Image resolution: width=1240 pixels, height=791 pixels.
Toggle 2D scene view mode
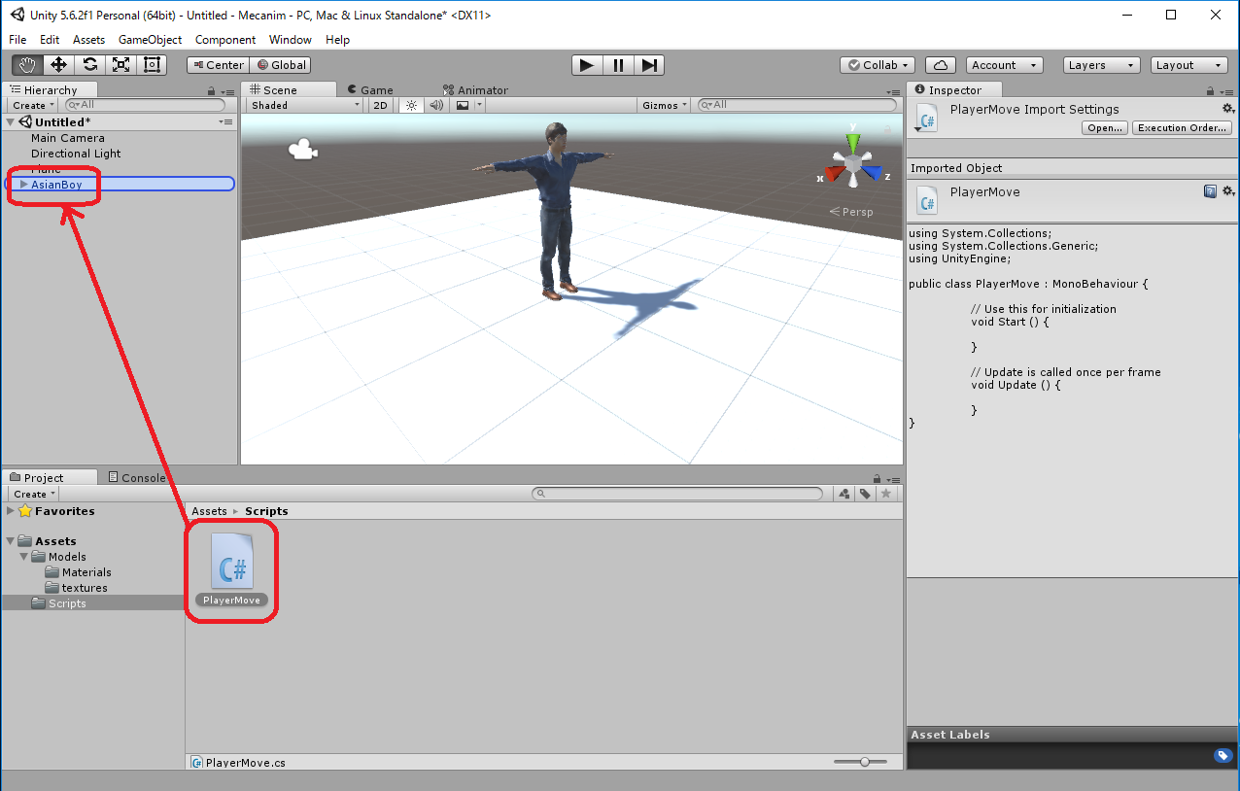coord(381,105)
